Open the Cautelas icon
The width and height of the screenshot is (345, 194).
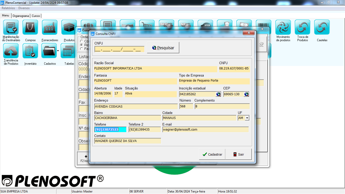tap(322, 27)
